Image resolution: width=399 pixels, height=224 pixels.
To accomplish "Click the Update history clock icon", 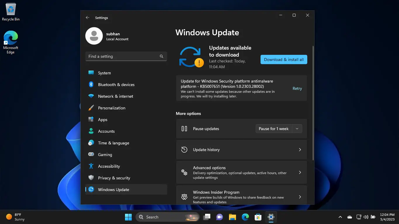I will 184,150.
